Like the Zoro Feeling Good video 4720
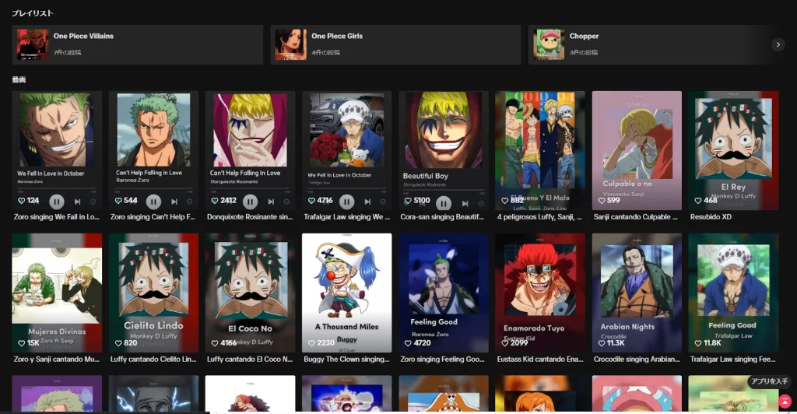This screenshot has width=797, height=414. click(x=408, y=343)
